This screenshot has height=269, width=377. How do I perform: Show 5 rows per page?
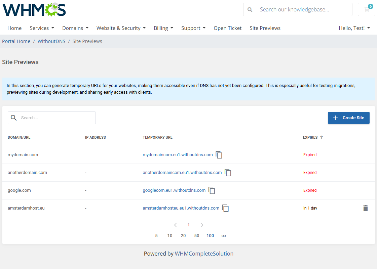pyautogui.click(x=156, y=236)
